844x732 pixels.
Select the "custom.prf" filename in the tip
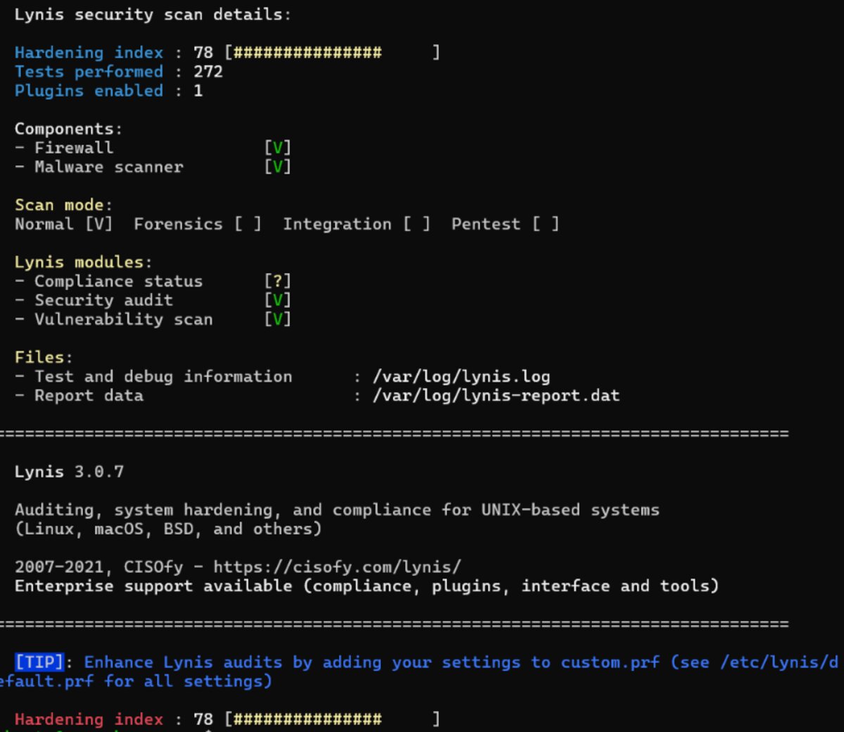[610, 662]
